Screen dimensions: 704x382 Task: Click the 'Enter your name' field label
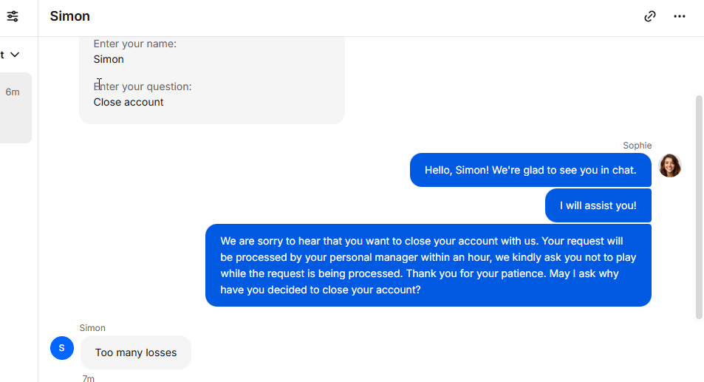pos(134,44)
